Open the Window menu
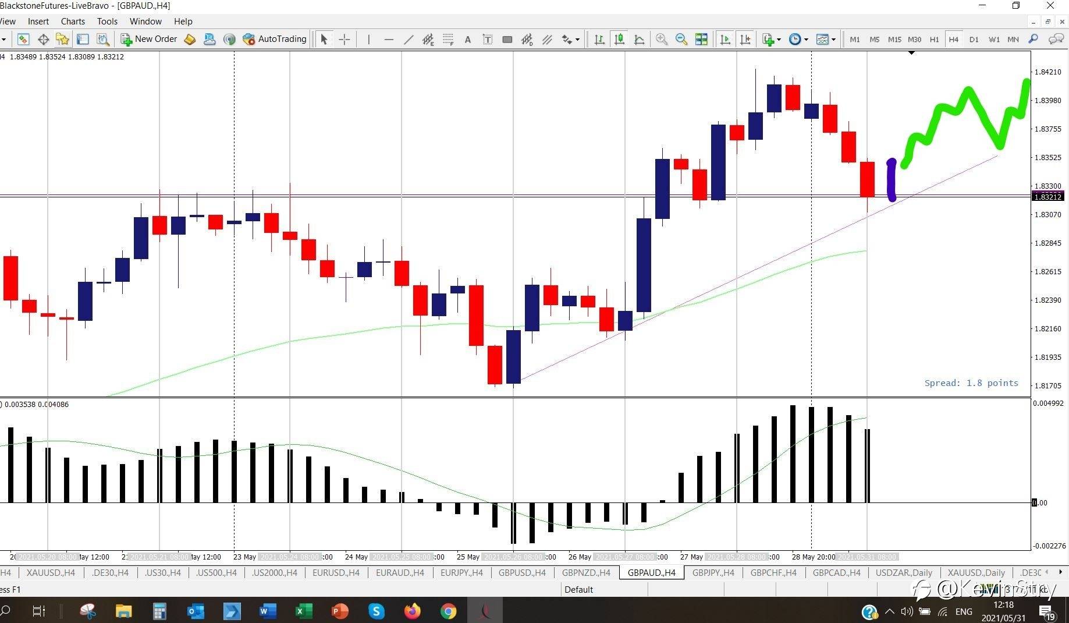1069x623 pixels. (145, 22)
